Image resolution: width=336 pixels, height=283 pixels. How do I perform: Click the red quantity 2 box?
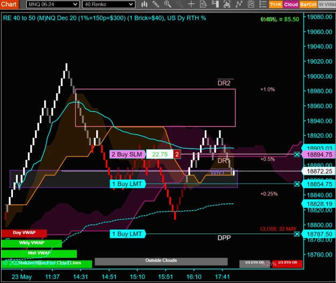point(177,154)
